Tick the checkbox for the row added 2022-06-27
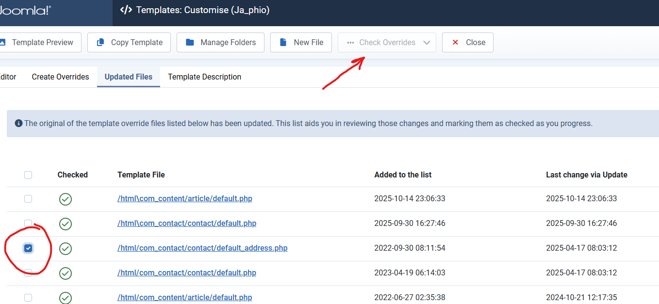Screen dimensions: 659x304 (x=28, y=298)
